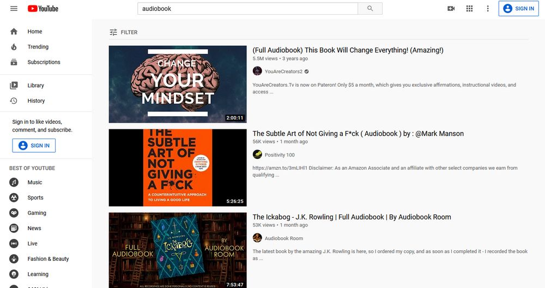The height and width of the screenshot is (288, 545).
Task: Open Learning label in sidebar
Action: (38, 274)
